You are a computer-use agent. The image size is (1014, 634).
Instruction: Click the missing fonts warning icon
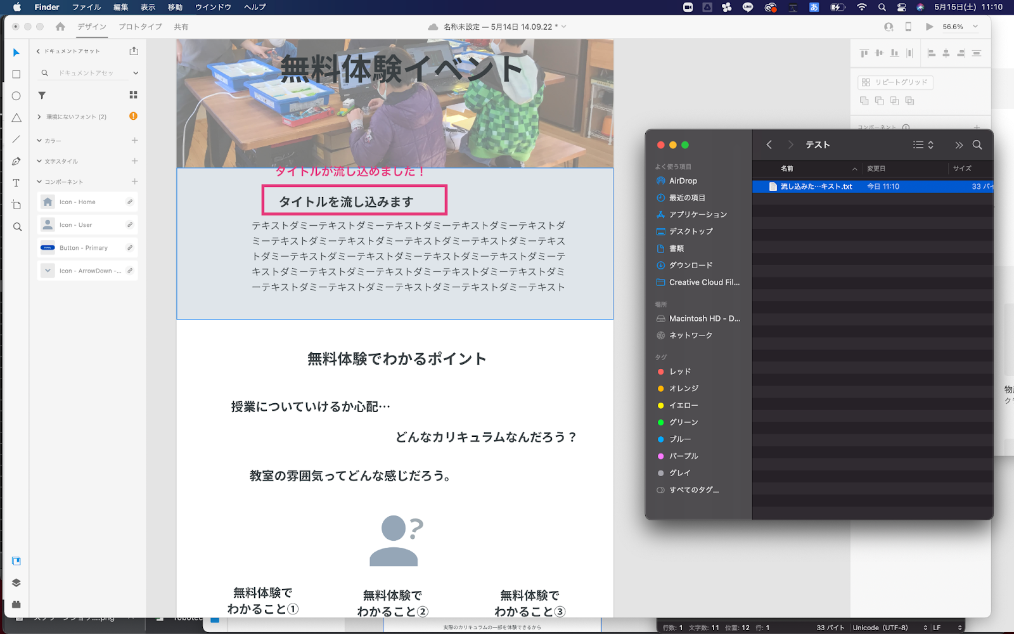pos(133,116)
